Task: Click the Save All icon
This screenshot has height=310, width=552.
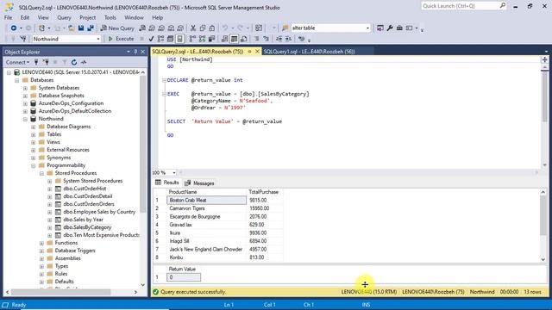Action: (x=91, y=28)
